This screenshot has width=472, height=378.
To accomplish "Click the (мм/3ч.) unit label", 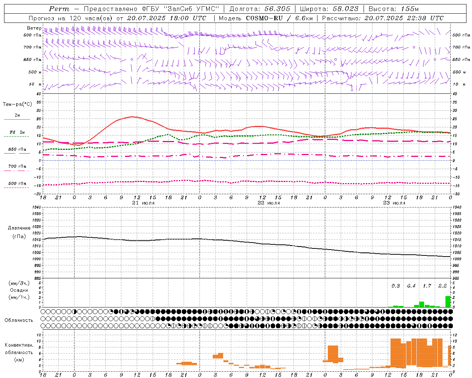I will [19, 283].
